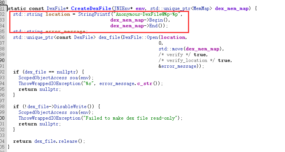Click the return keyword before dex_file.release()
This screenshot has width=285, height=152.
click(22, 142)
